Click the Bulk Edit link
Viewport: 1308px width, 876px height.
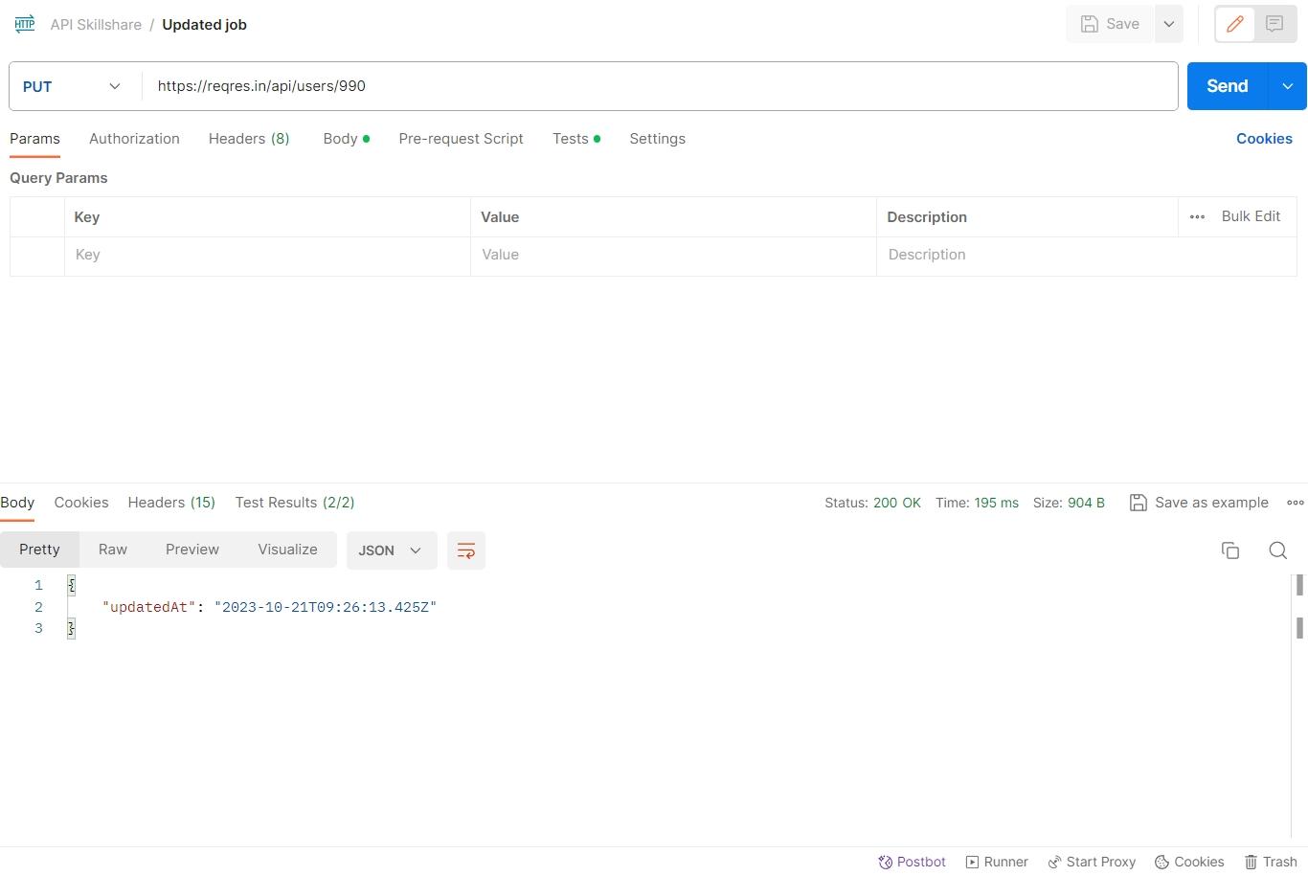pyautogui.click(x=1251, y=216)
